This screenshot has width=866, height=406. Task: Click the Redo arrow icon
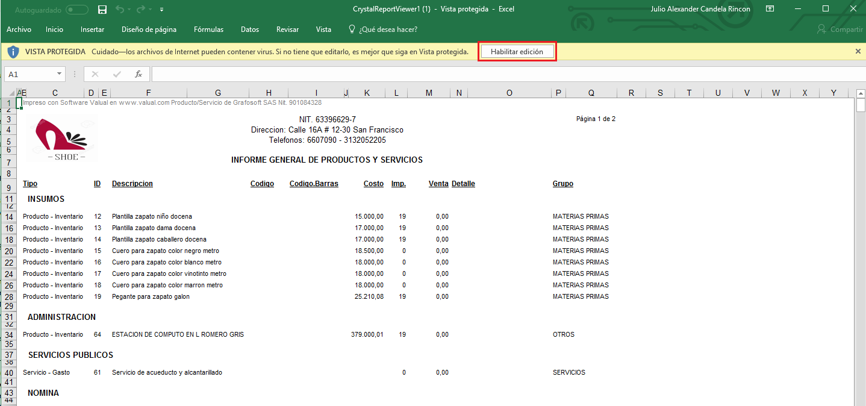(x=141, y=10)
